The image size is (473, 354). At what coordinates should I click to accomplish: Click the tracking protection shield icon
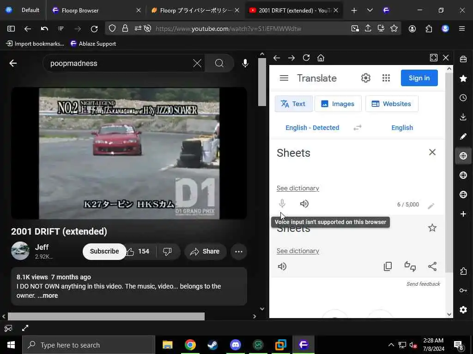(112, 28)
